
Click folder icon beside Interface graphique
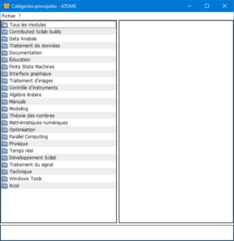[5, 74]
